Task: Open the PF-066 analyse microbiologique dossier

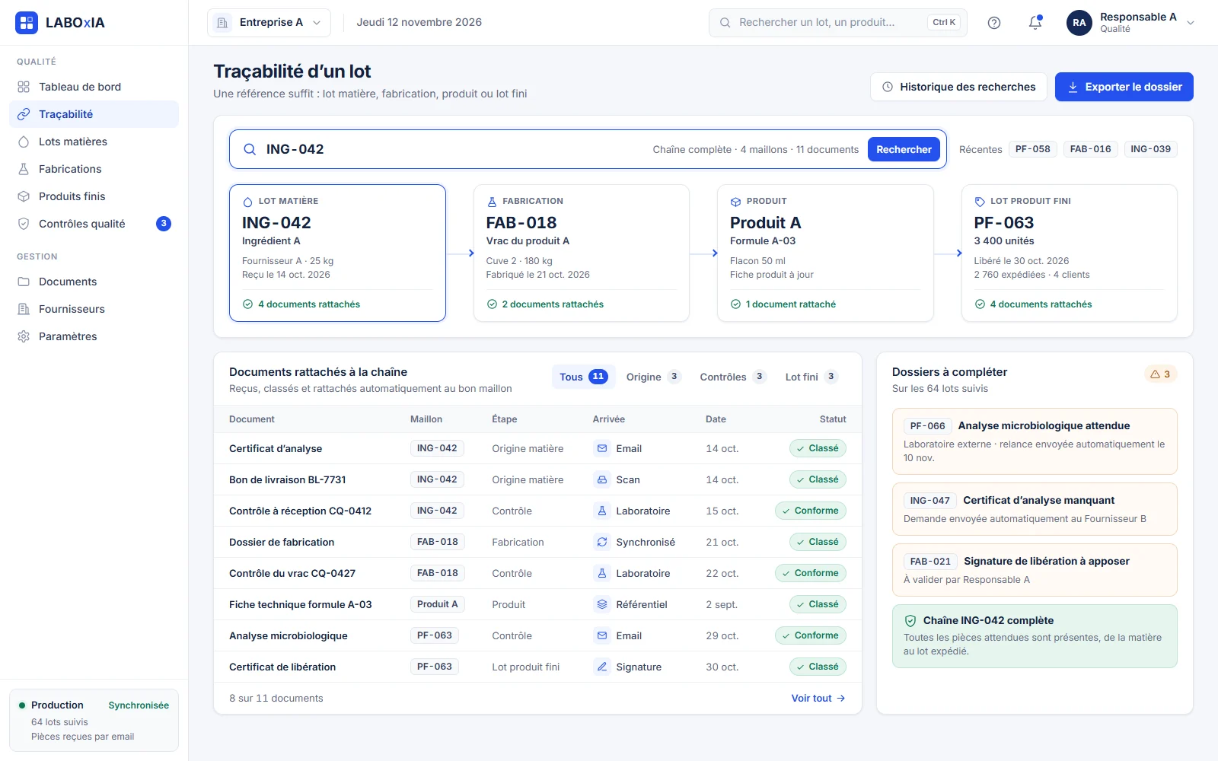Action: (1035, 441)
